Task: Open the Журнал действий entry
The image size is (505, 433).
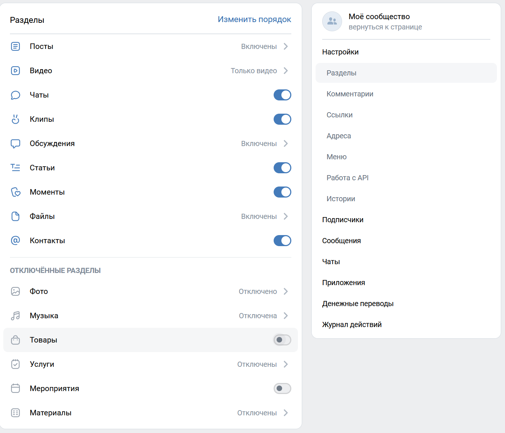Action: click(352, 324)
